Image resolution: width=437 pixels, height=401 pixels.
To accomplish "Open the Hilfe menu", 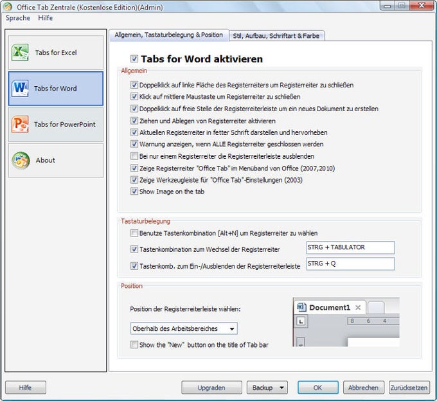I will coord(46,18).
